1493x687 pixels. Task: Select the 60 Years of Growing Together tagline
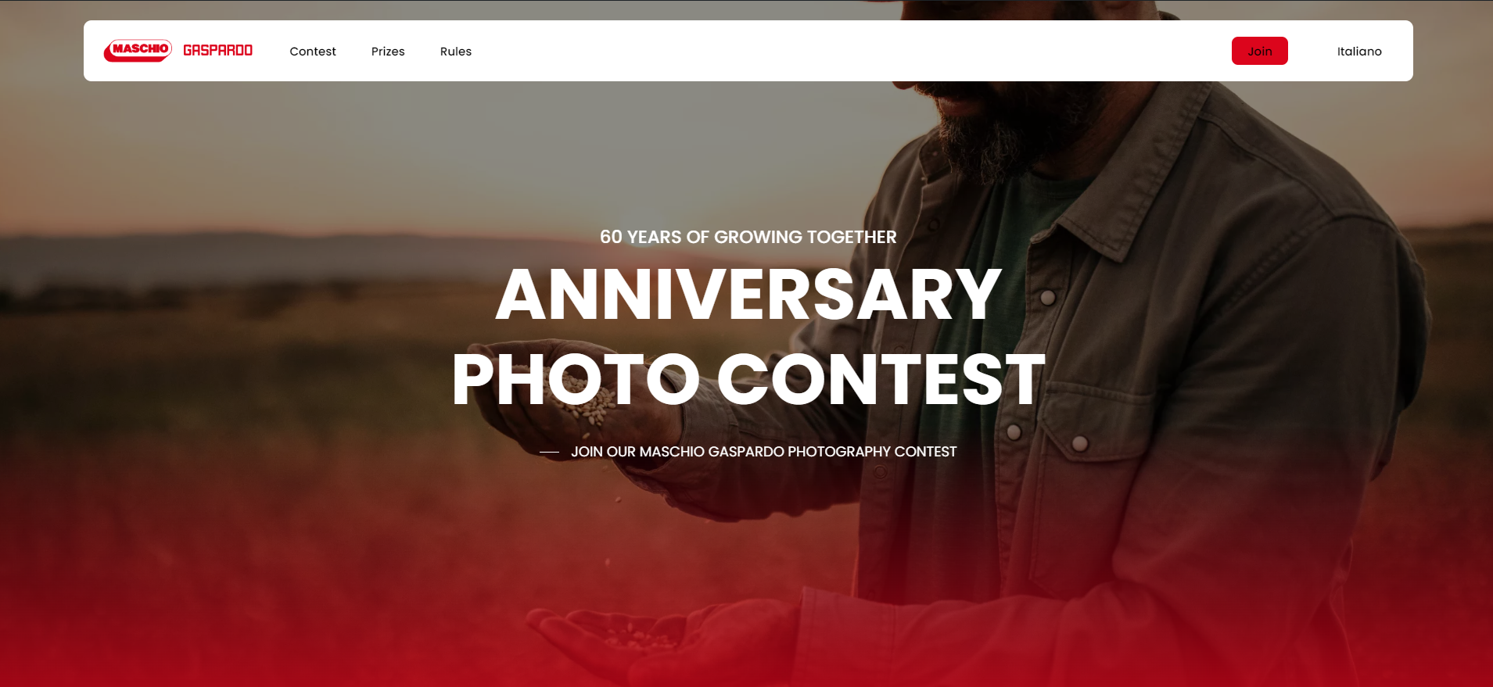click(x=748, y=237)
